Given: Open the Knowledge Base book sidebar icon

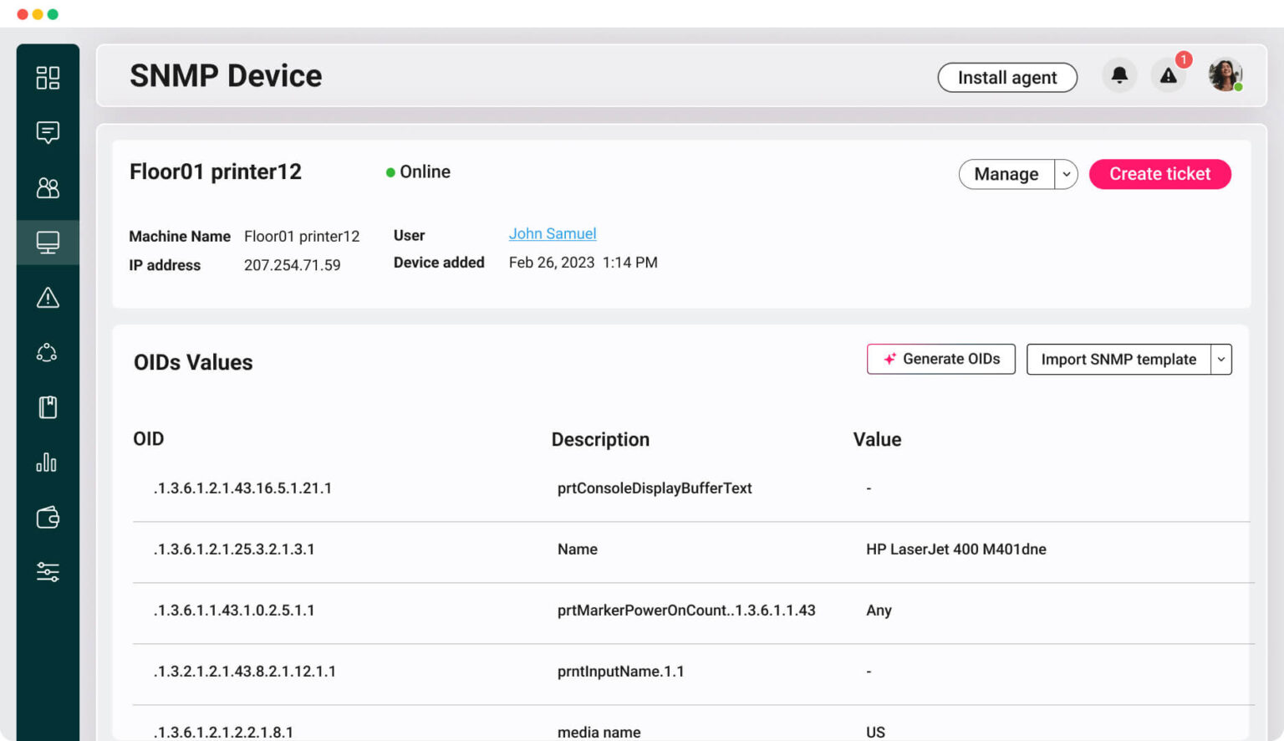Looking at the screenshot, I should pyautogui.click(x=48, y=407).
